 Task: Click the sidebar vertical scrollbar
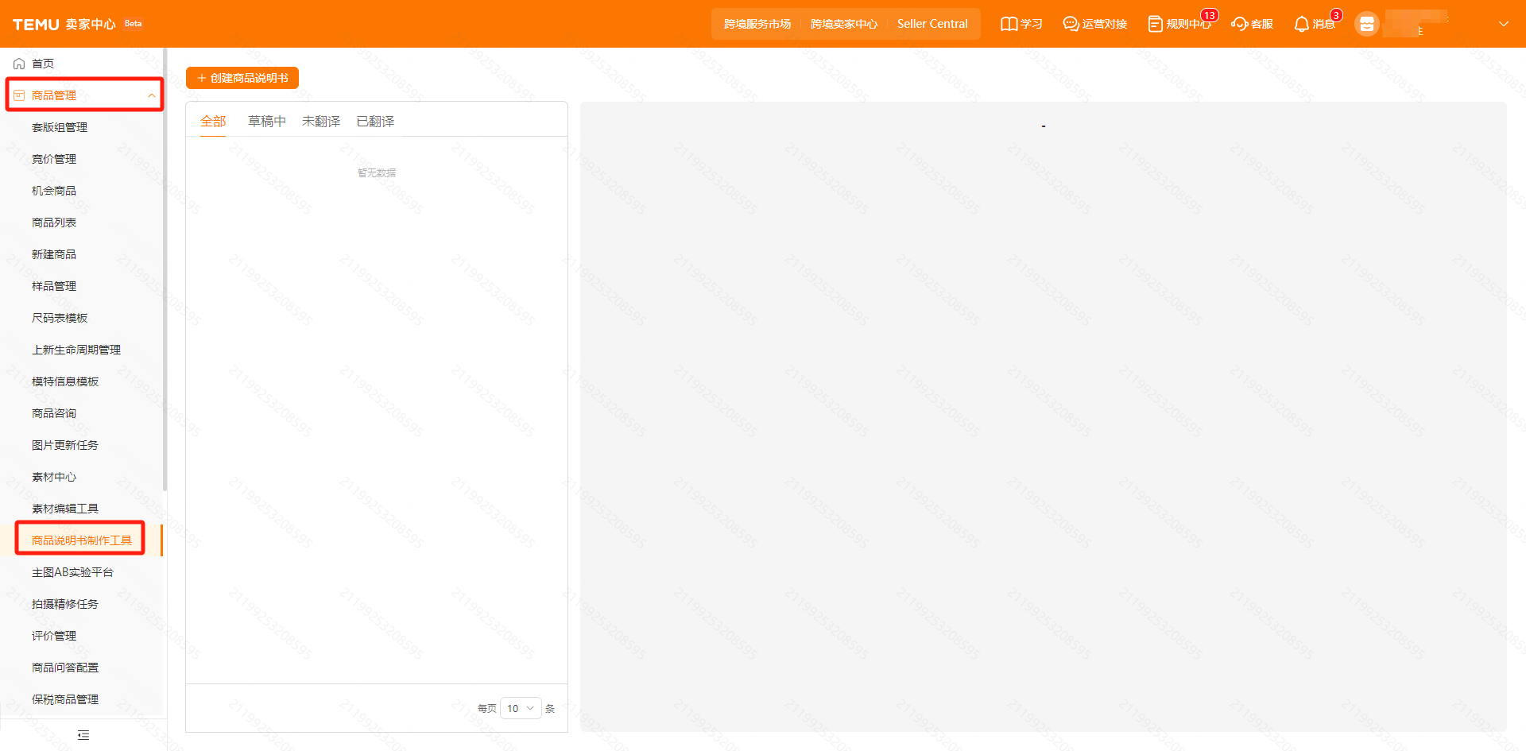pos(165,270)
